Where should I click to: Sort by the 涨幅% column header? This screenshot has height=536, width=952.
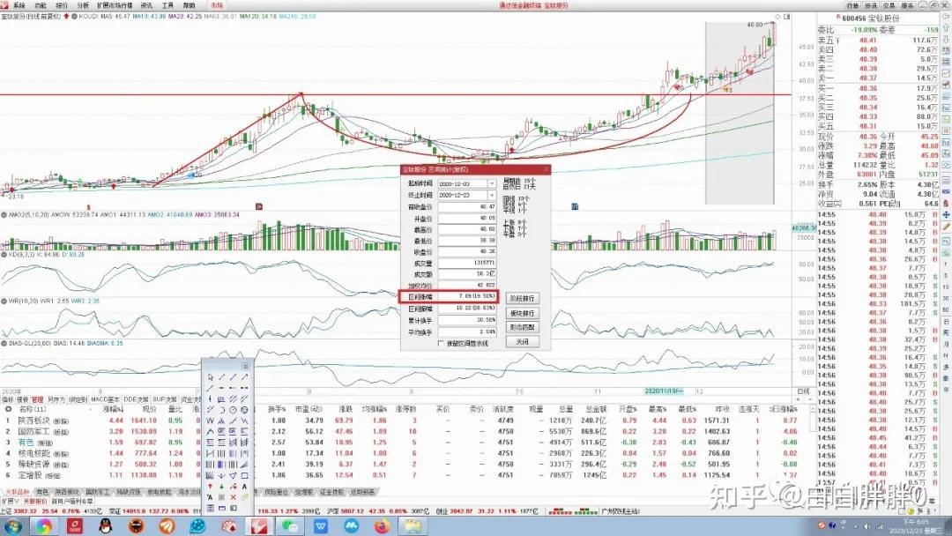point(112,409)
